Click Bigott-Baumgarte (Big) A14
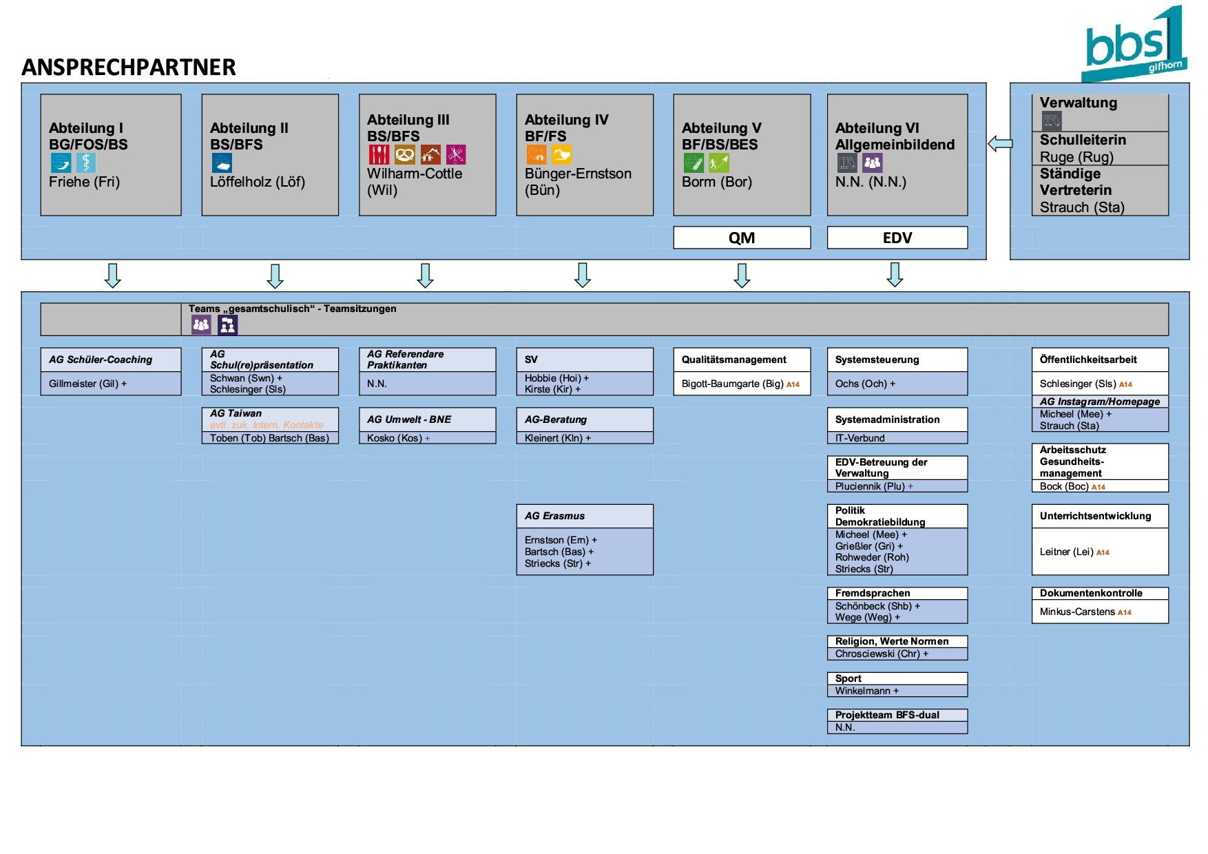This screenshot has width=1208, height=854. pos(740,384)
